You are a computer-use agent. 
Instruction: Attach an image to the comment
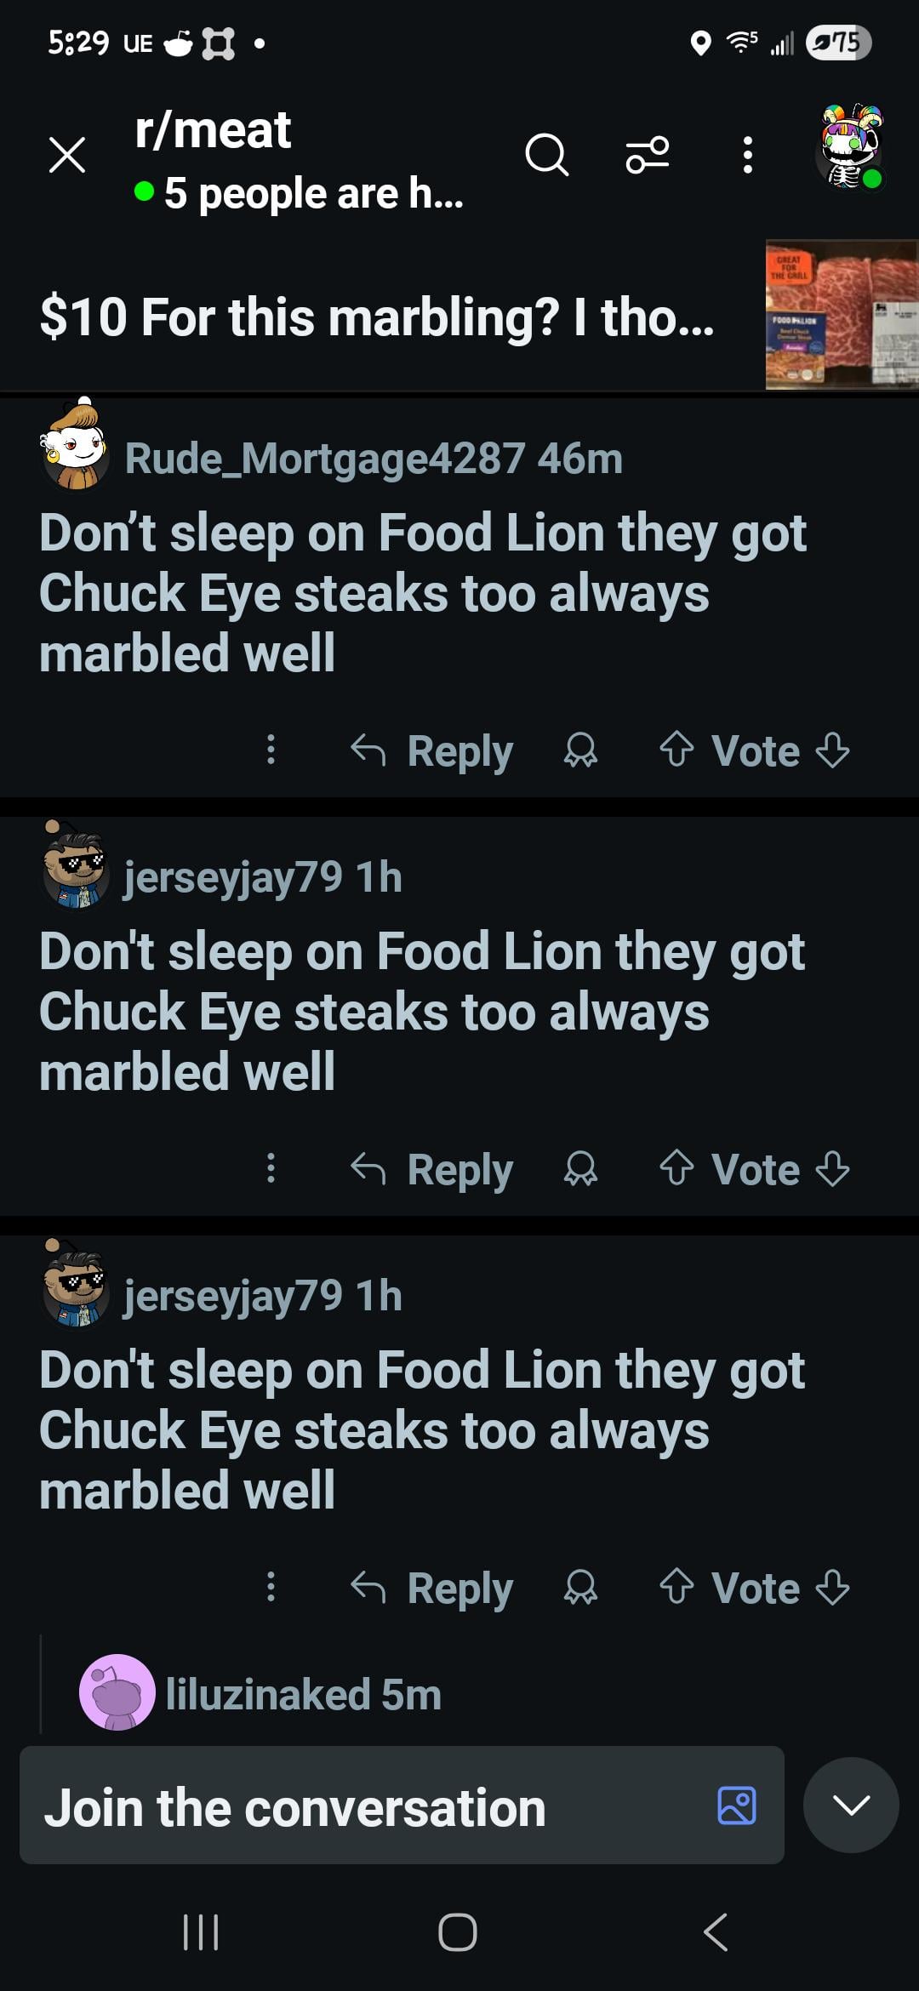point(737,1806)
